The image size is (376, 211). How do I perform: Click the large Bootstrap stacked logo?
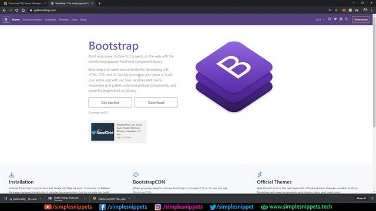(x=234, y=77)
